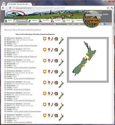Open location mini-map for quake 3656528
The width and height of the screenshot is (115, 125).
click(61, 84)
